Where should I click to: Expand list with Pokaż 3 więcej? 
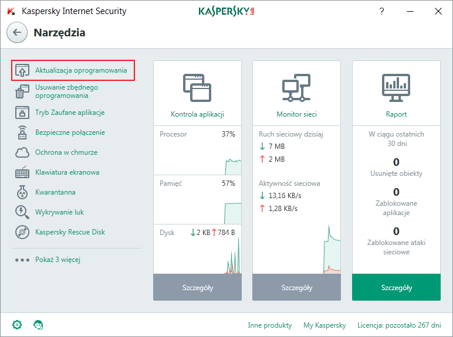pos(58,260)
